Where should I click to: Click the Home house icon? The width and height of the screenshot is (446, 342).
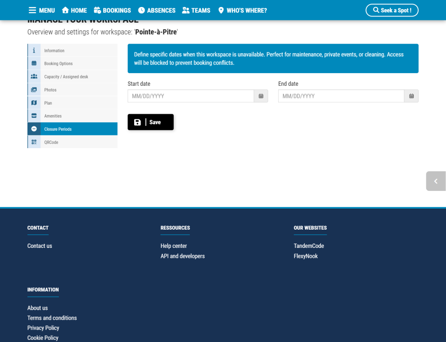pyautogui.click(x=65, y=10)
